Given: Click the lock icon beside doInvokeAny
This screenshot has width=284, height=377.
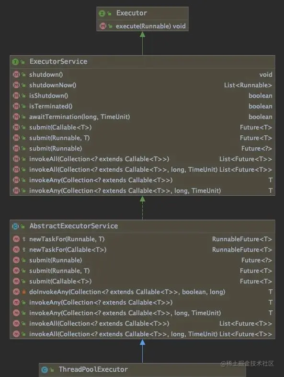Looking at the screenshot, I should (24, 292).
